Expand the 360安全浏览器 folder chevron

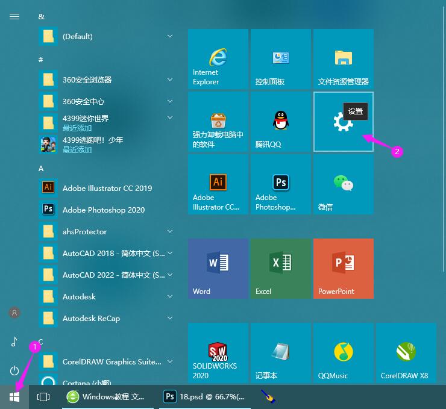pyautogui.click(x=170, y=80)
